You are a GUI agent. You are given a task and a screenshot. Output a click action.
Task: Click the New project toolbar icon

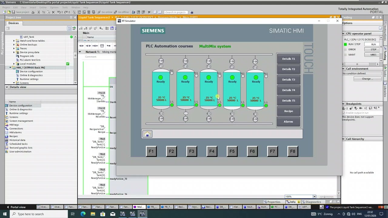pos(4,12)
